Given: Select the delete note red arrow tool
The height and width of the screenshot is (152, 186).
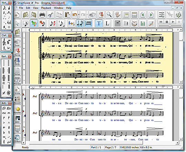Looking at the screenshot, I should (x=42, y=23).
